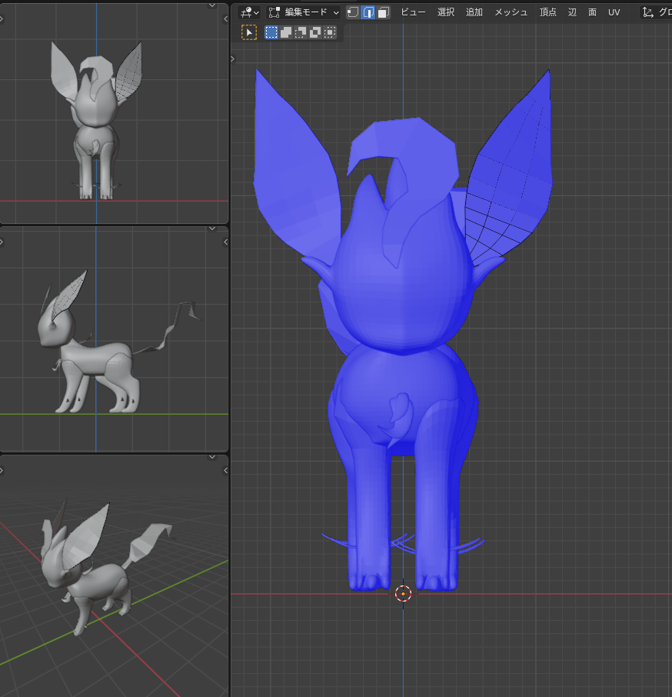
Task: Switch to face select mode
Action: pos(384,12)
